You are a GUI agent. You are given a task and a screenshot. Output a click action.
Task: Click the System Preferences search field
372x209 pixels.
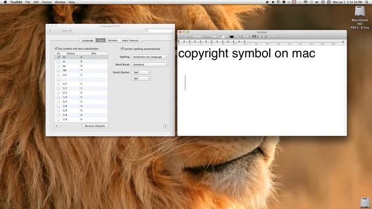pos(159,31)
